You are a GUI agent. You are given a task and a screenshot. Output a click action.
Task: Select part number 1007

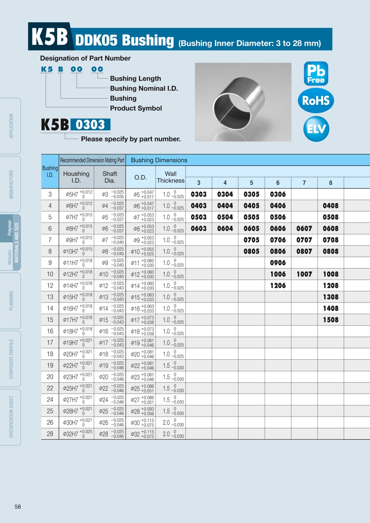(304, 274)
